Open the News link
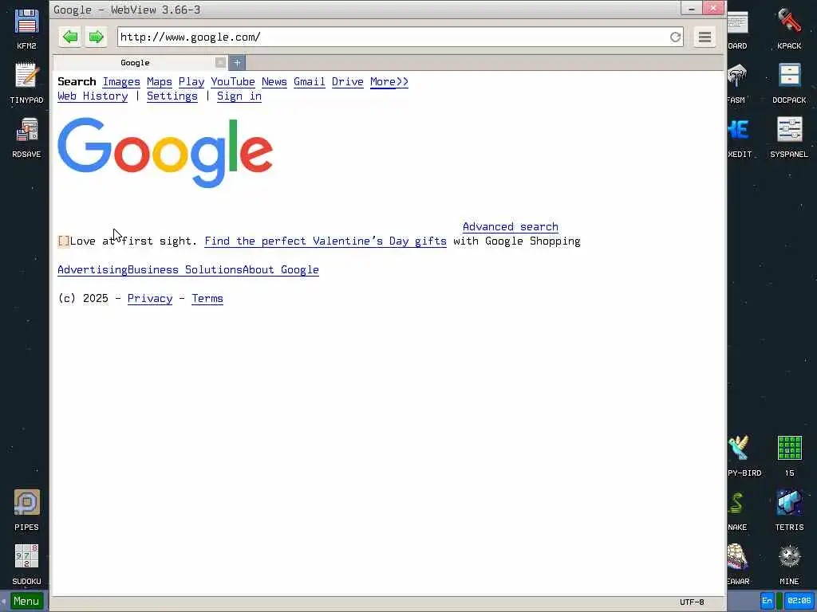Screen dimensions: 817x612 click(x=274, y=82)
